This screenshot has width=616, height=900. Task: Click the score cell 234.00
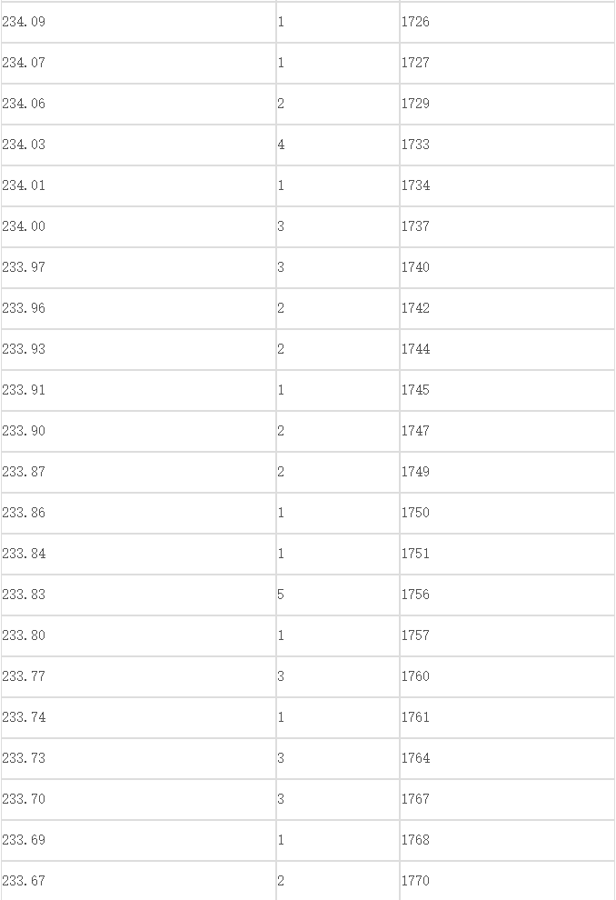pos(138,226)
